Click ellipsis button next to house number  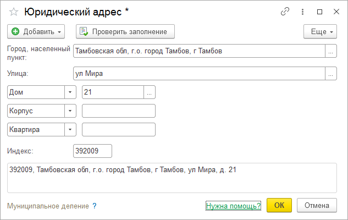pos(150,92)
